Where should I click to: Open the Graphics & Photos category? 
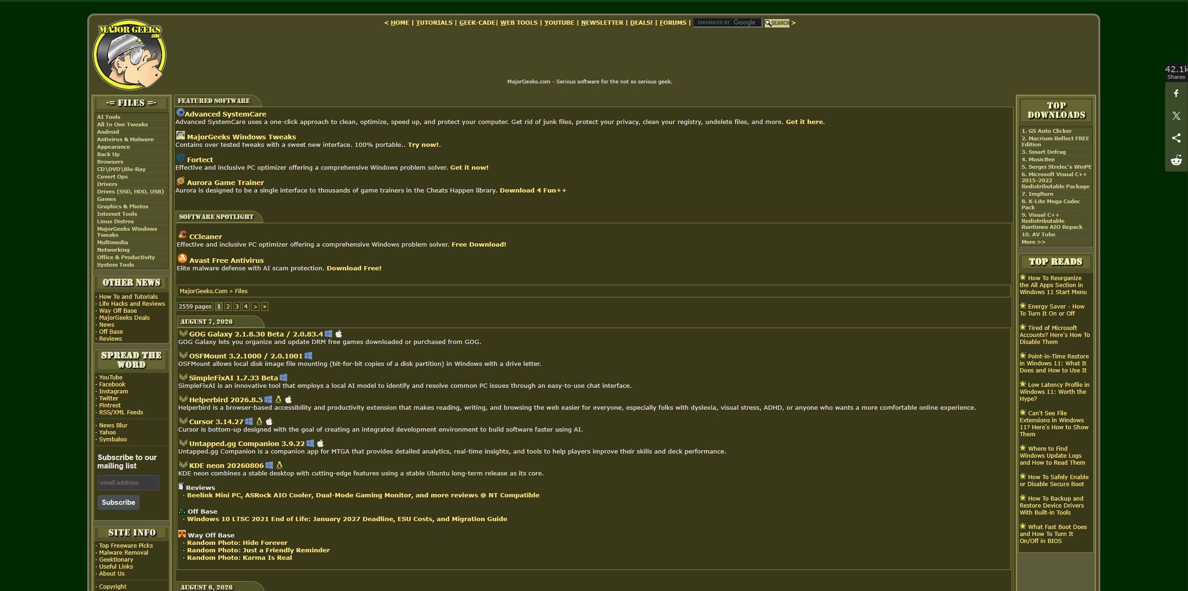pos(123,206)
